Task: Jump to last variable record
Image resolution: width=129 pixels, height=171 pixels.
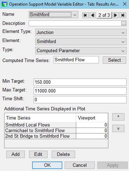Action: pos(123,15)
